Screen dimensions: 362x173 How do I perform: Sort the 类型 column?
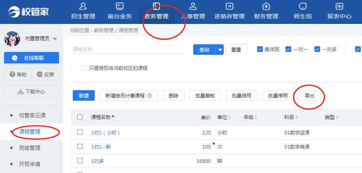[337, 117]
